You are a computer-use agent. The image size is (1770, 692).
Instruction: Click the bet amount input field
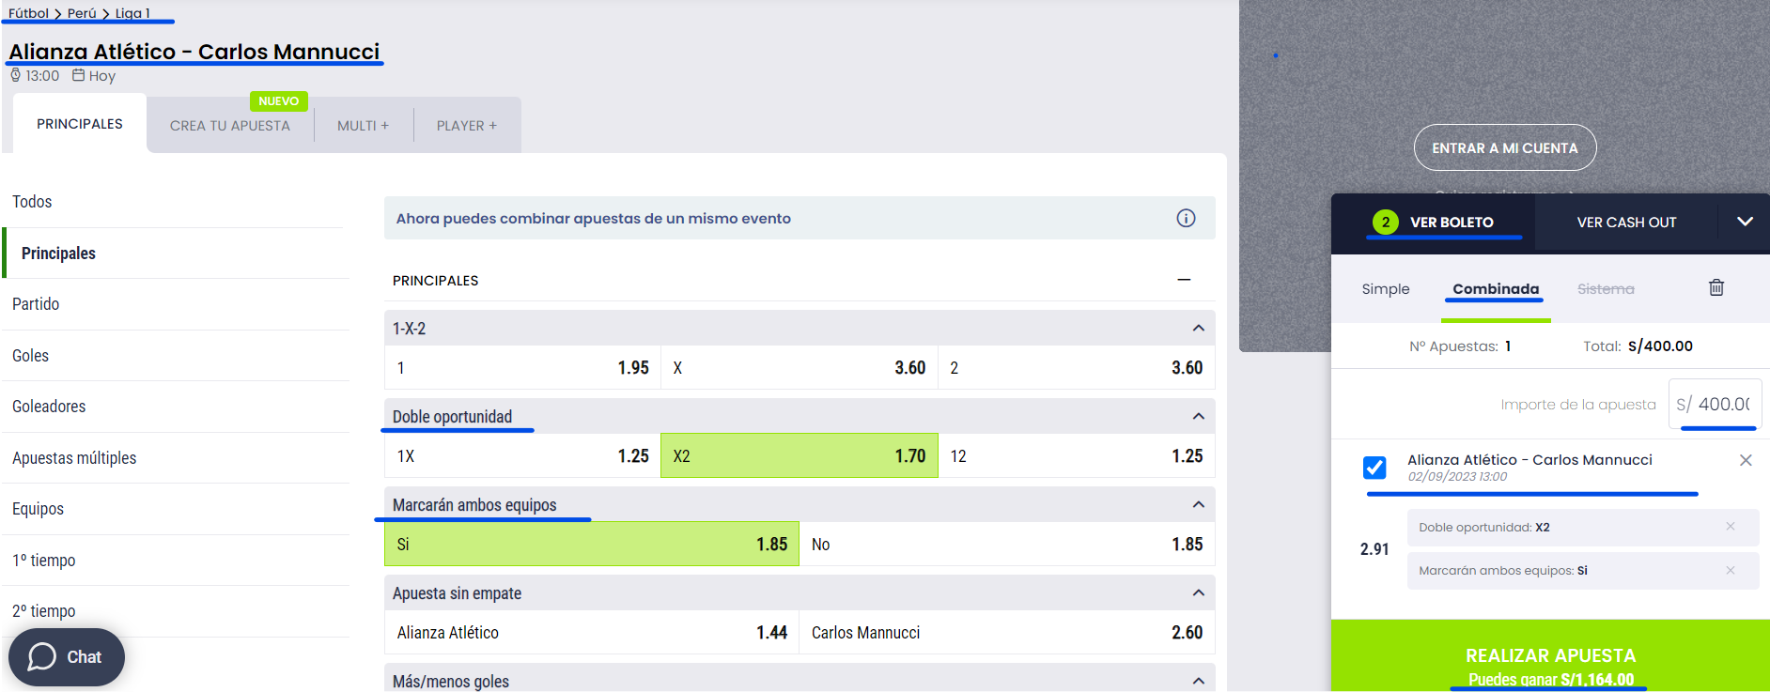1715,404
